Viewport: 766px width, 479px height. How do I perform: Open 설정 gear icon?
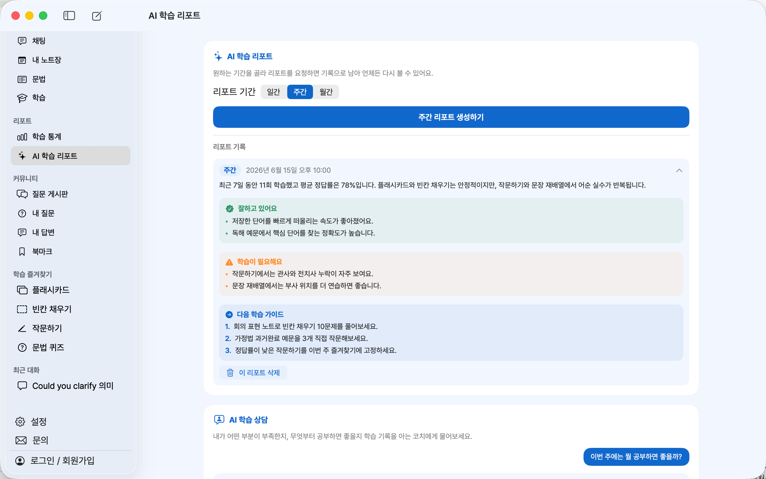(20, 422)
